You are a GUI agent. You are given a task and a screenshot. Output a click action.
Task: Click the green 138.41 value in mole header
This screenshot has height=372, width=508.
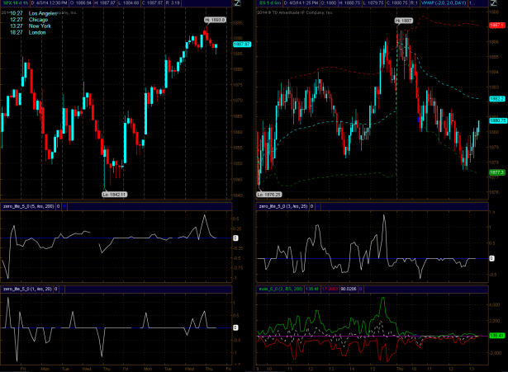pos(312,289)
